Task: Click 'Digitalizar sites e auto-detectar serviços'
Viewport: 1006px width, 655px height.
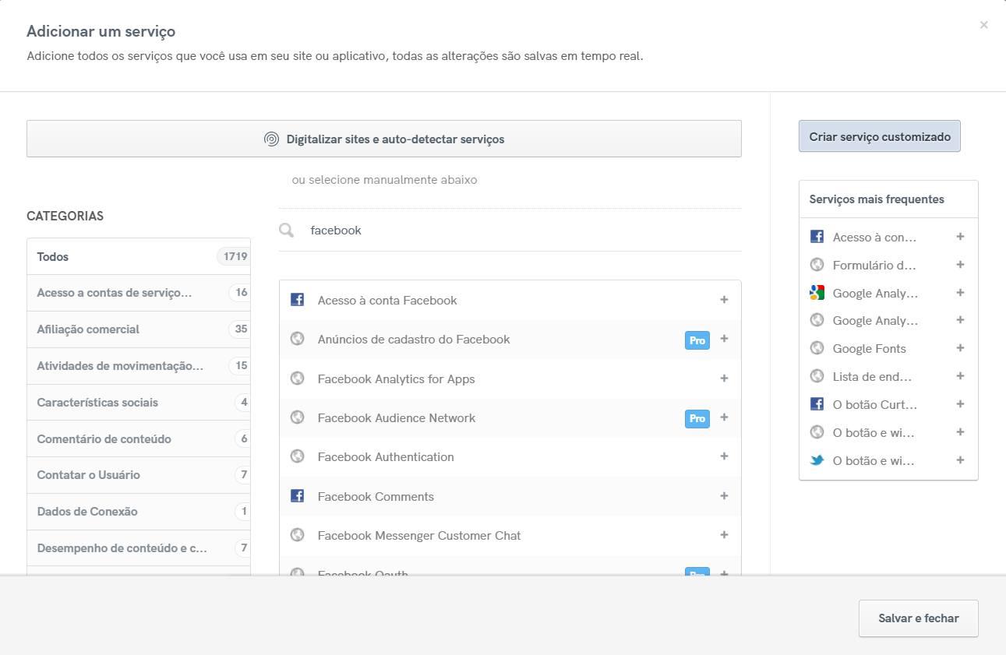Action: pyautogui.click(x=384, y=138)
